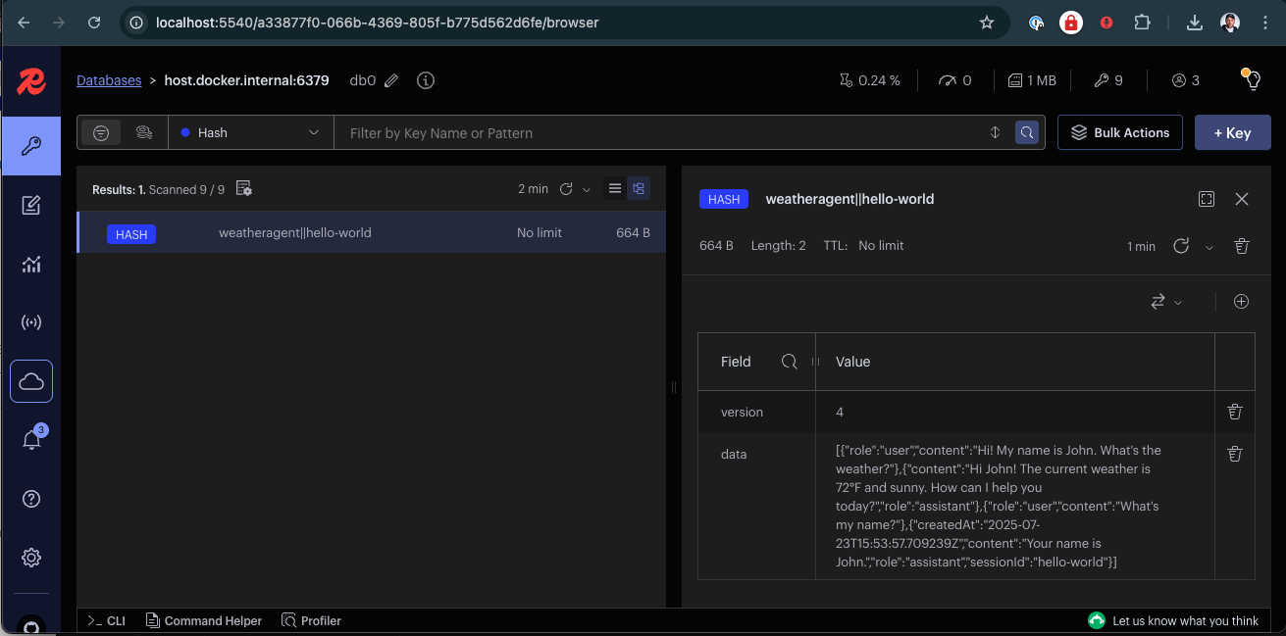Toggle filter by key type
This screenshot has width=1286, height=636.
[x=101, y=132]
